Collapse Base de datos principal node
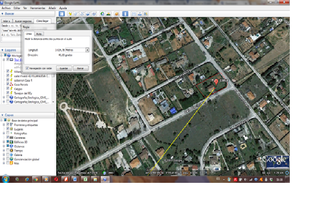335x216 pixels. tap(2, 121)
